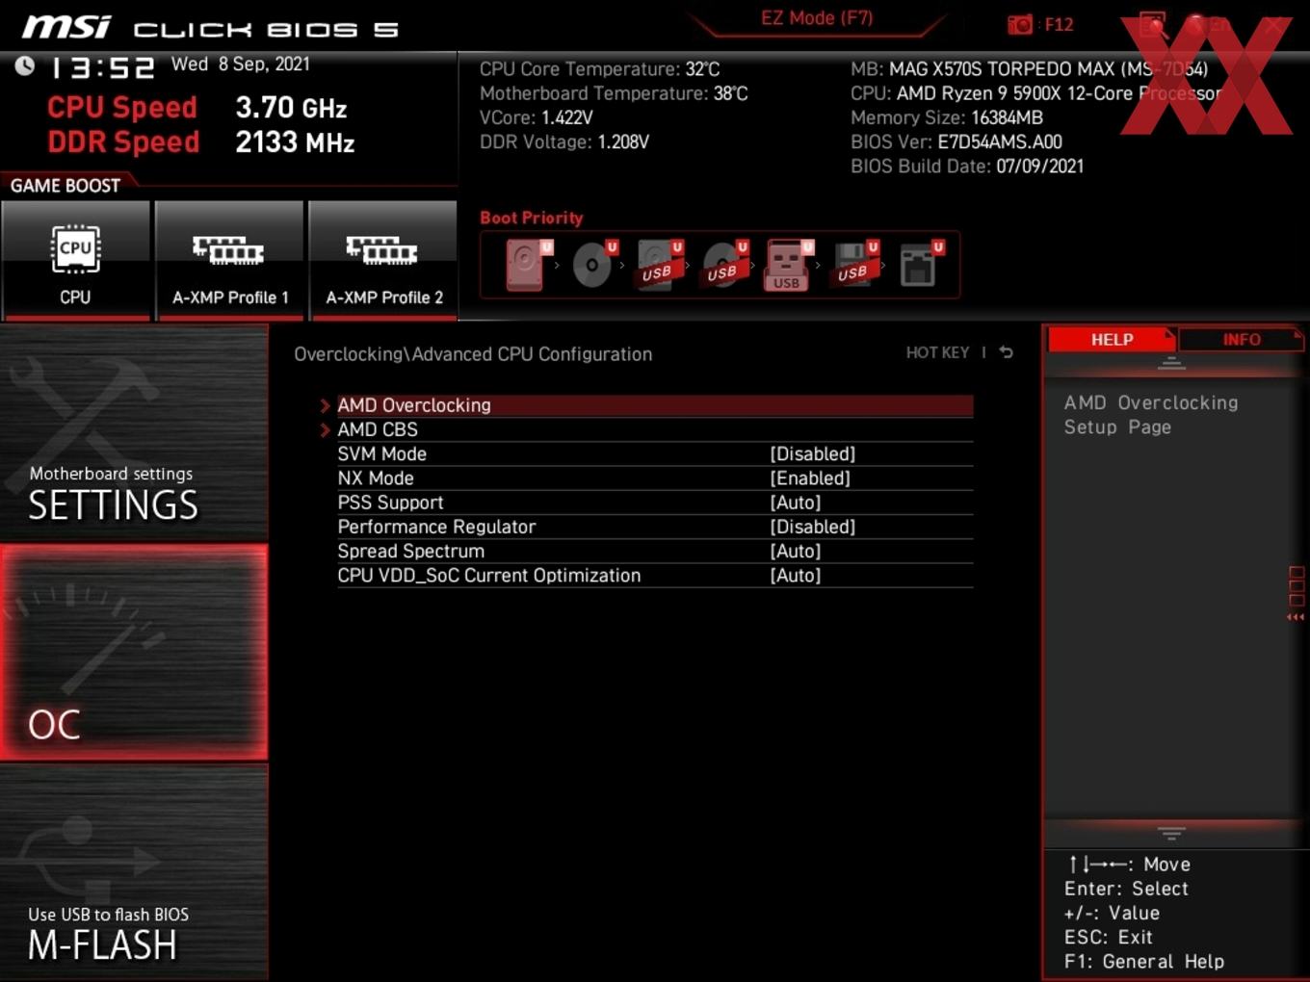Click the CPU VDD_SoC Current Optimization label

tap(489, 575)
